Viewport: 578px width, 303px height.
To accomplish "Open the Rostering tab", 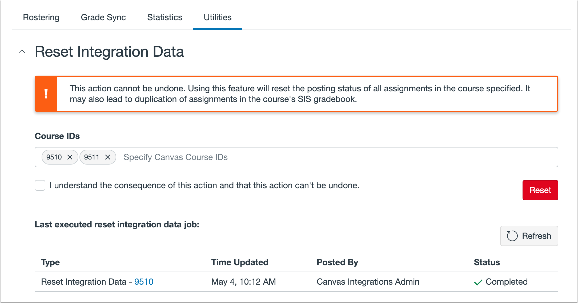I will click(41, 17).
